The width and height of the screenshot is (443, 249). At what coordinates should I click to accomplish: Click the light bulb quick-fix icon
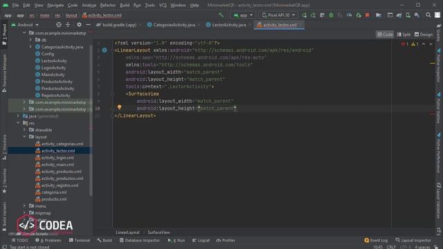tap(119, 108)
